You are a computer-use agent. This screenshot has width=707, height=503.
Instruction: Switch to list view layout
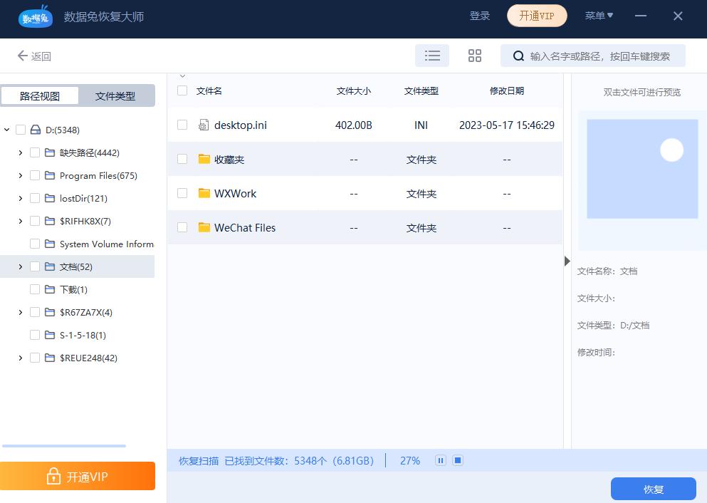click(x=432, y=55)
